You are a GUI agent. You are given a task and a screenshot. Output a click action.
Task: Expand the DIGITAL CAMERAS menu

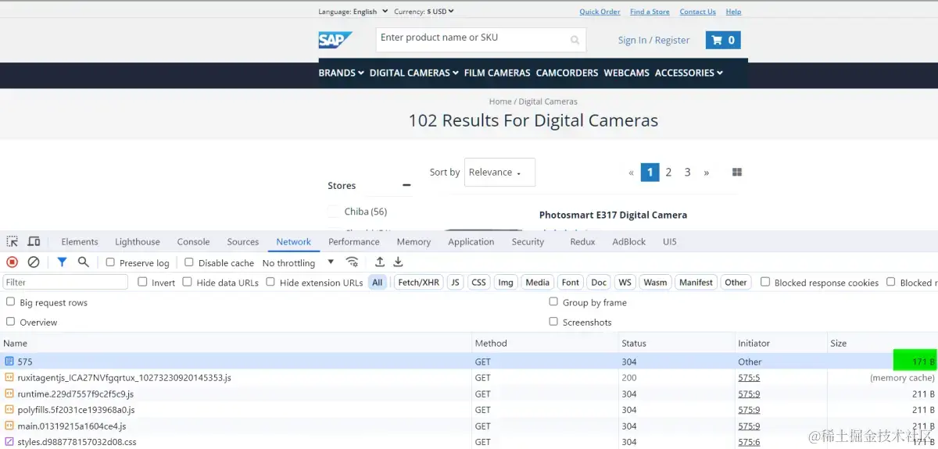(x=414, y=73)
